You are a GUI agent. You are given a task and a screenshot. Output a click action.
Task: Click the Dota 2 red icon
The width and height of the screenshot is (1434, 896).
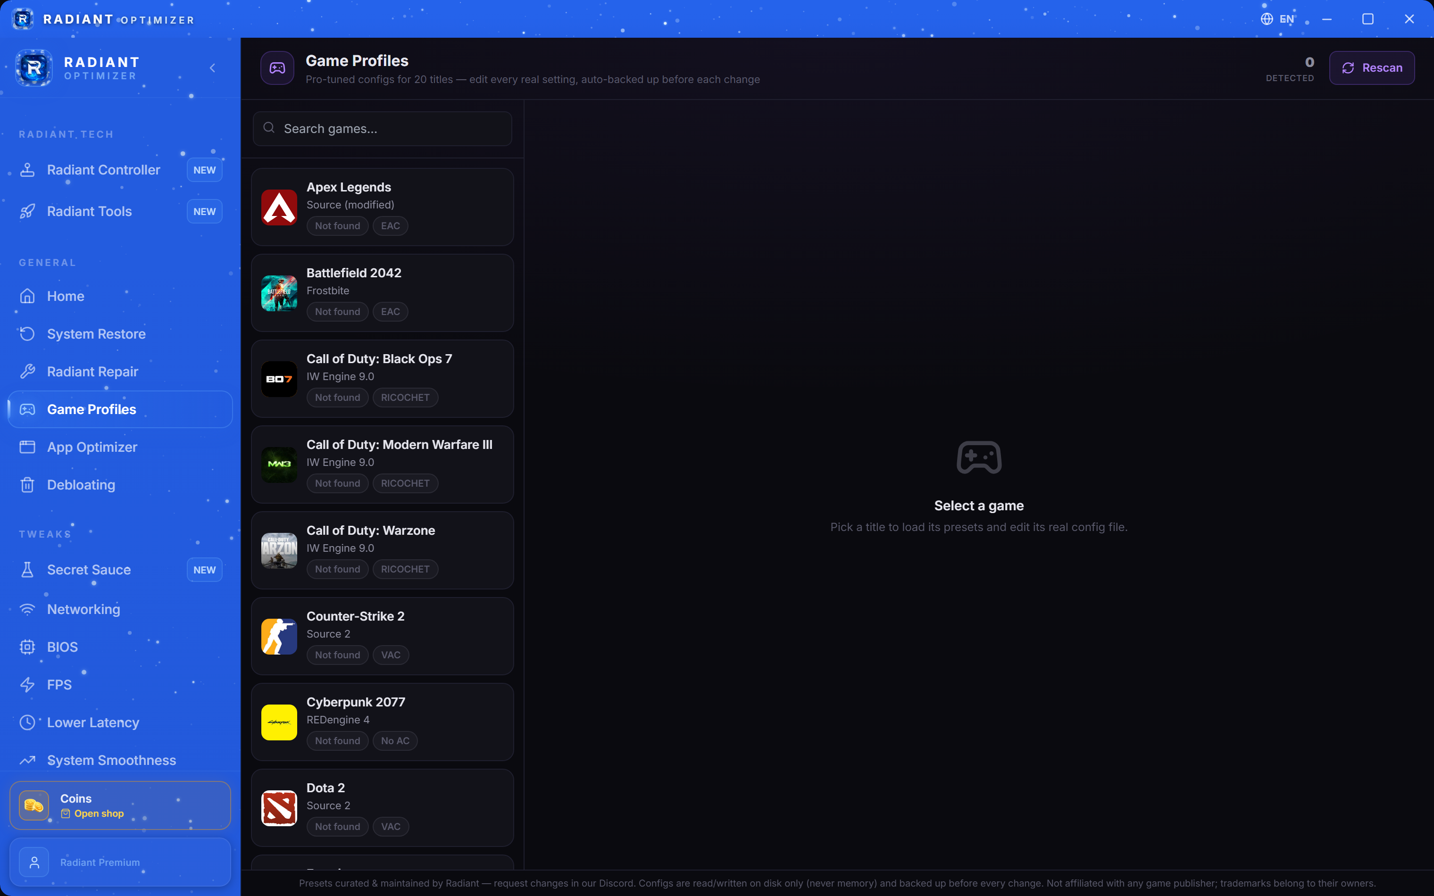tap(279, 808)
